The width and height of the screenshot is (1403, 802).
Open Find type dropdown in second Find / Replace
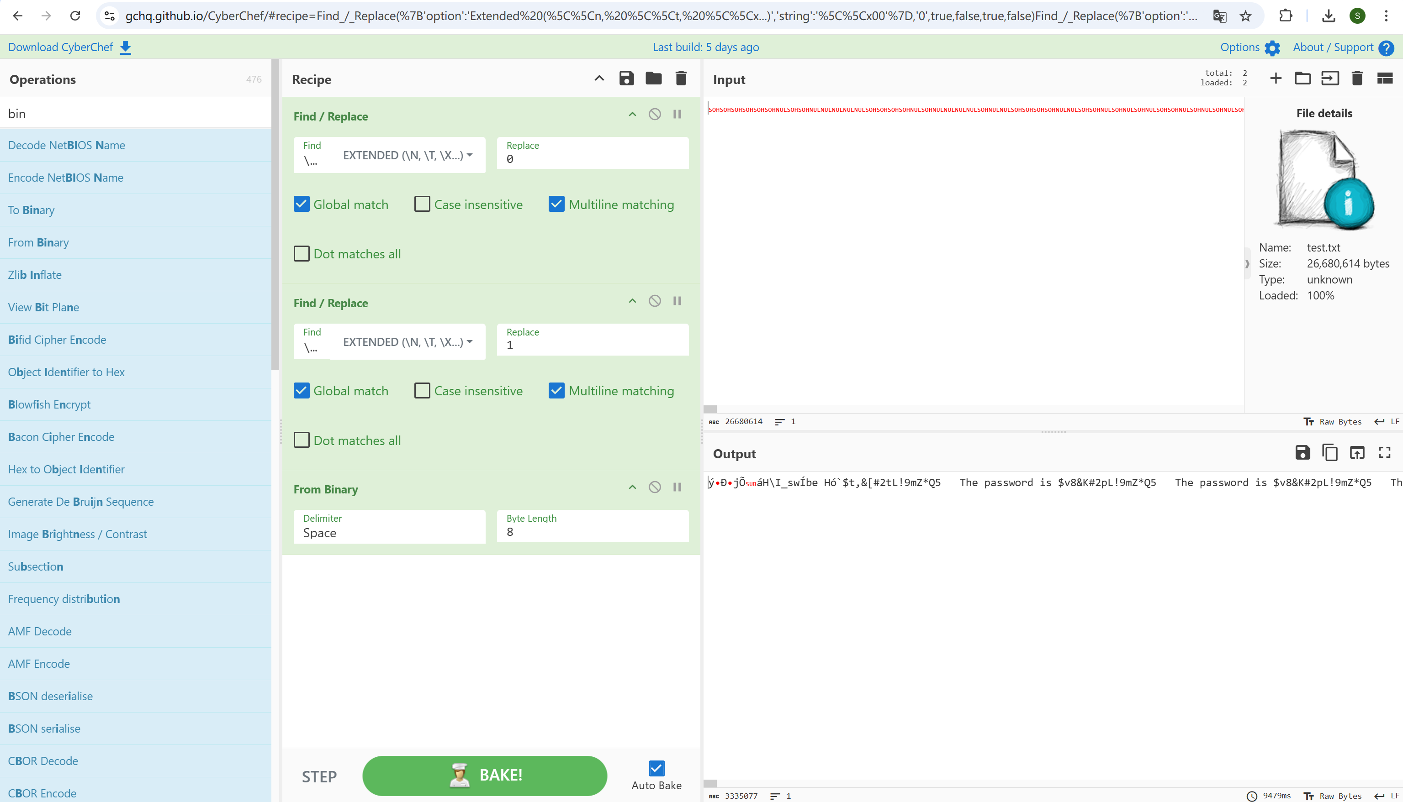pos(408,342)
